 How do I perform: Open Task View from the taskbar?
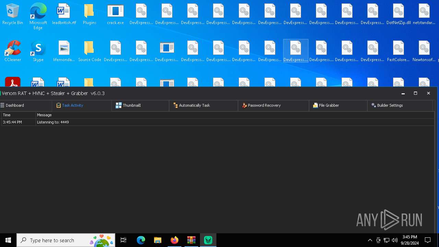[123, 240]
